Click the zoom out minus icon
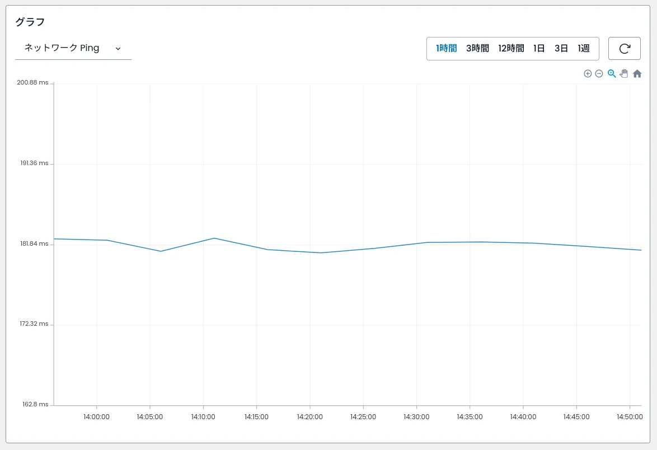The width and height of the screenshot is (657, 450). pos(599,74)
